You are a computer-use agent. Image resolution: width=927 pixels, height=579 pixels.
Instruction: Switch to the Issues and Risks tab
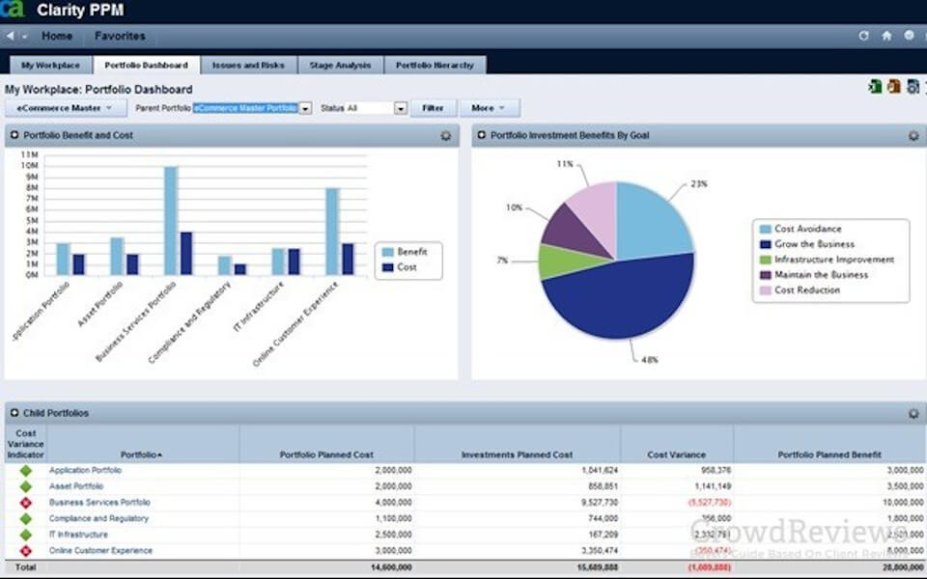[247, 65]
